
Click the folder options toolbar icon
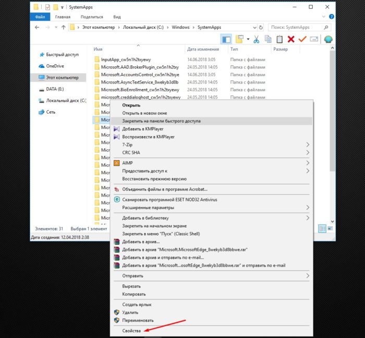pyautogui.click(x=239, y=39)
